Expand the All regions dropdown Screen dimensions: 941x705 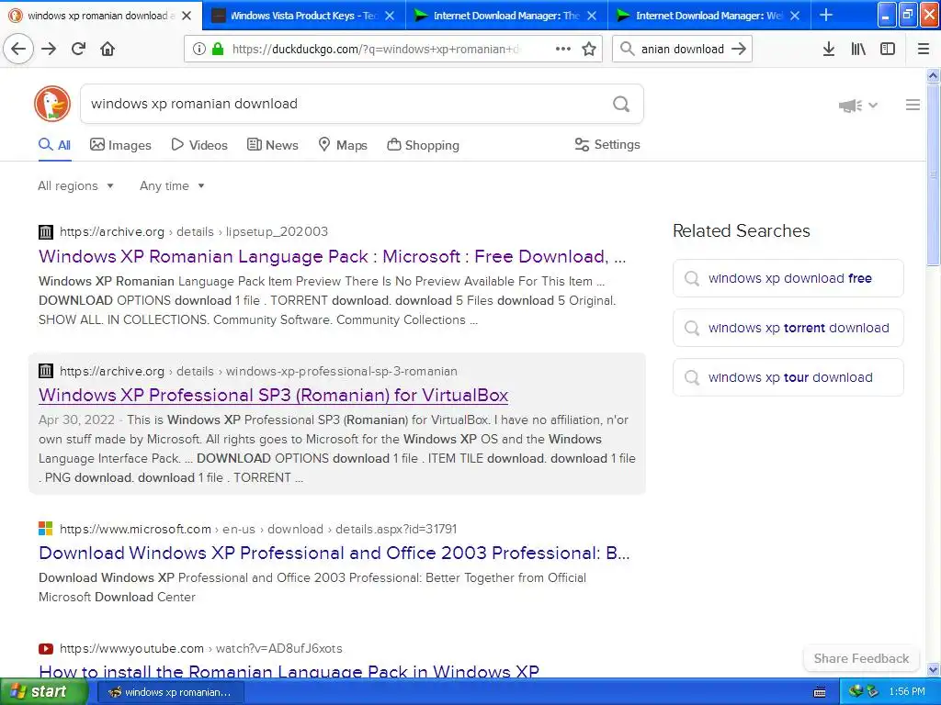75,185
